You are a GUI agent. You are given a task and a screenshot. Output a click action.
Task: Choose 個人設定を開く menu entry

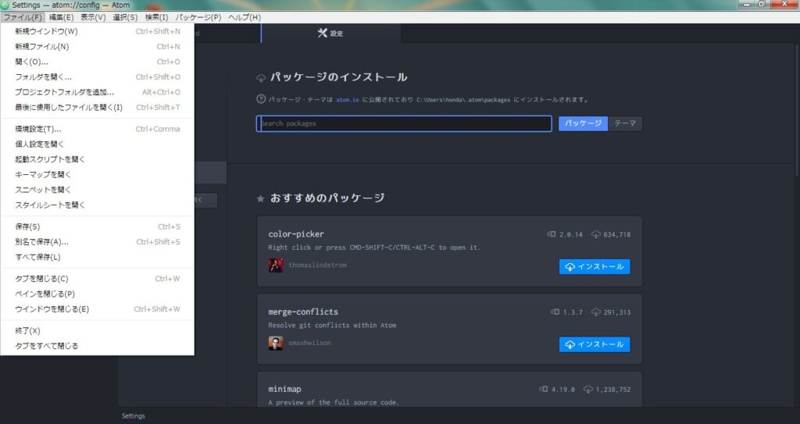pos(98,144)
